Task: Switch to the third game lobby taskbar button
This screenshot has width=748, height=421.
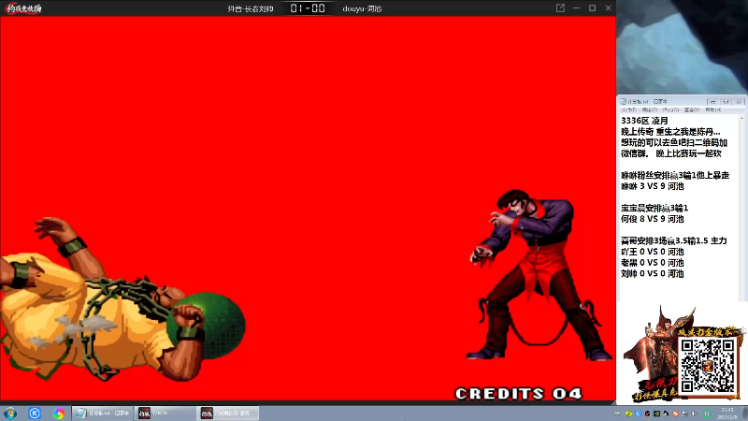Action: [x=228, y=413]
